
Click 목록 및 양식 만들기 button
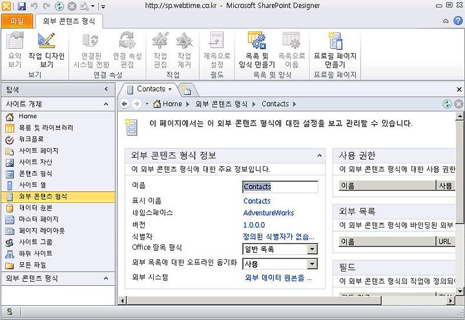pyautogui.click(x=257, y=50)
